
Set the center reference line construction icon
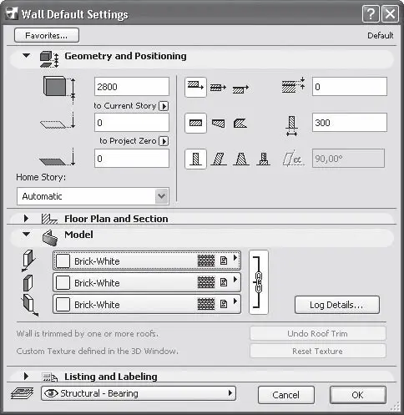[x=218, y=88]
